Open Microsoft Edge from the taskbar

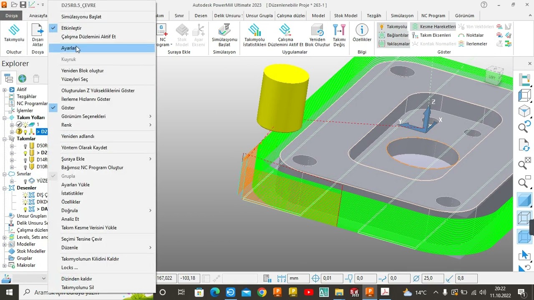pos(215,292)
